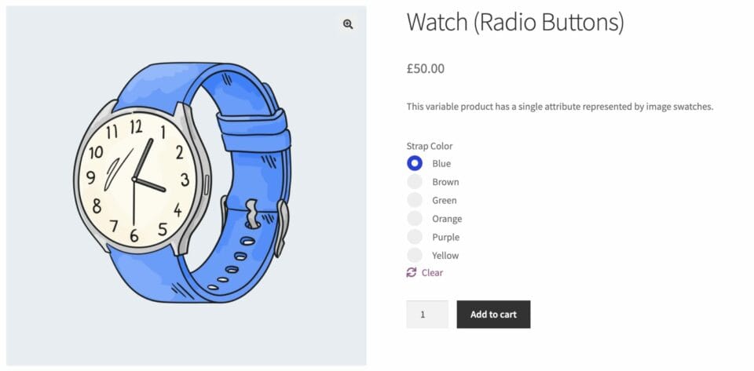Click the 'Orange' option label text
Viewport: 754px width, 371px height.
447,219
